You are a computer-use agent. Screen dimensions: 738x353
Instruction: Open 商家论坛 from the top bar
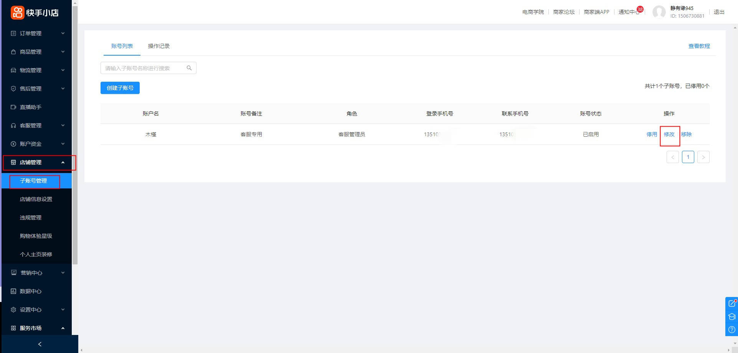[564, 12]
